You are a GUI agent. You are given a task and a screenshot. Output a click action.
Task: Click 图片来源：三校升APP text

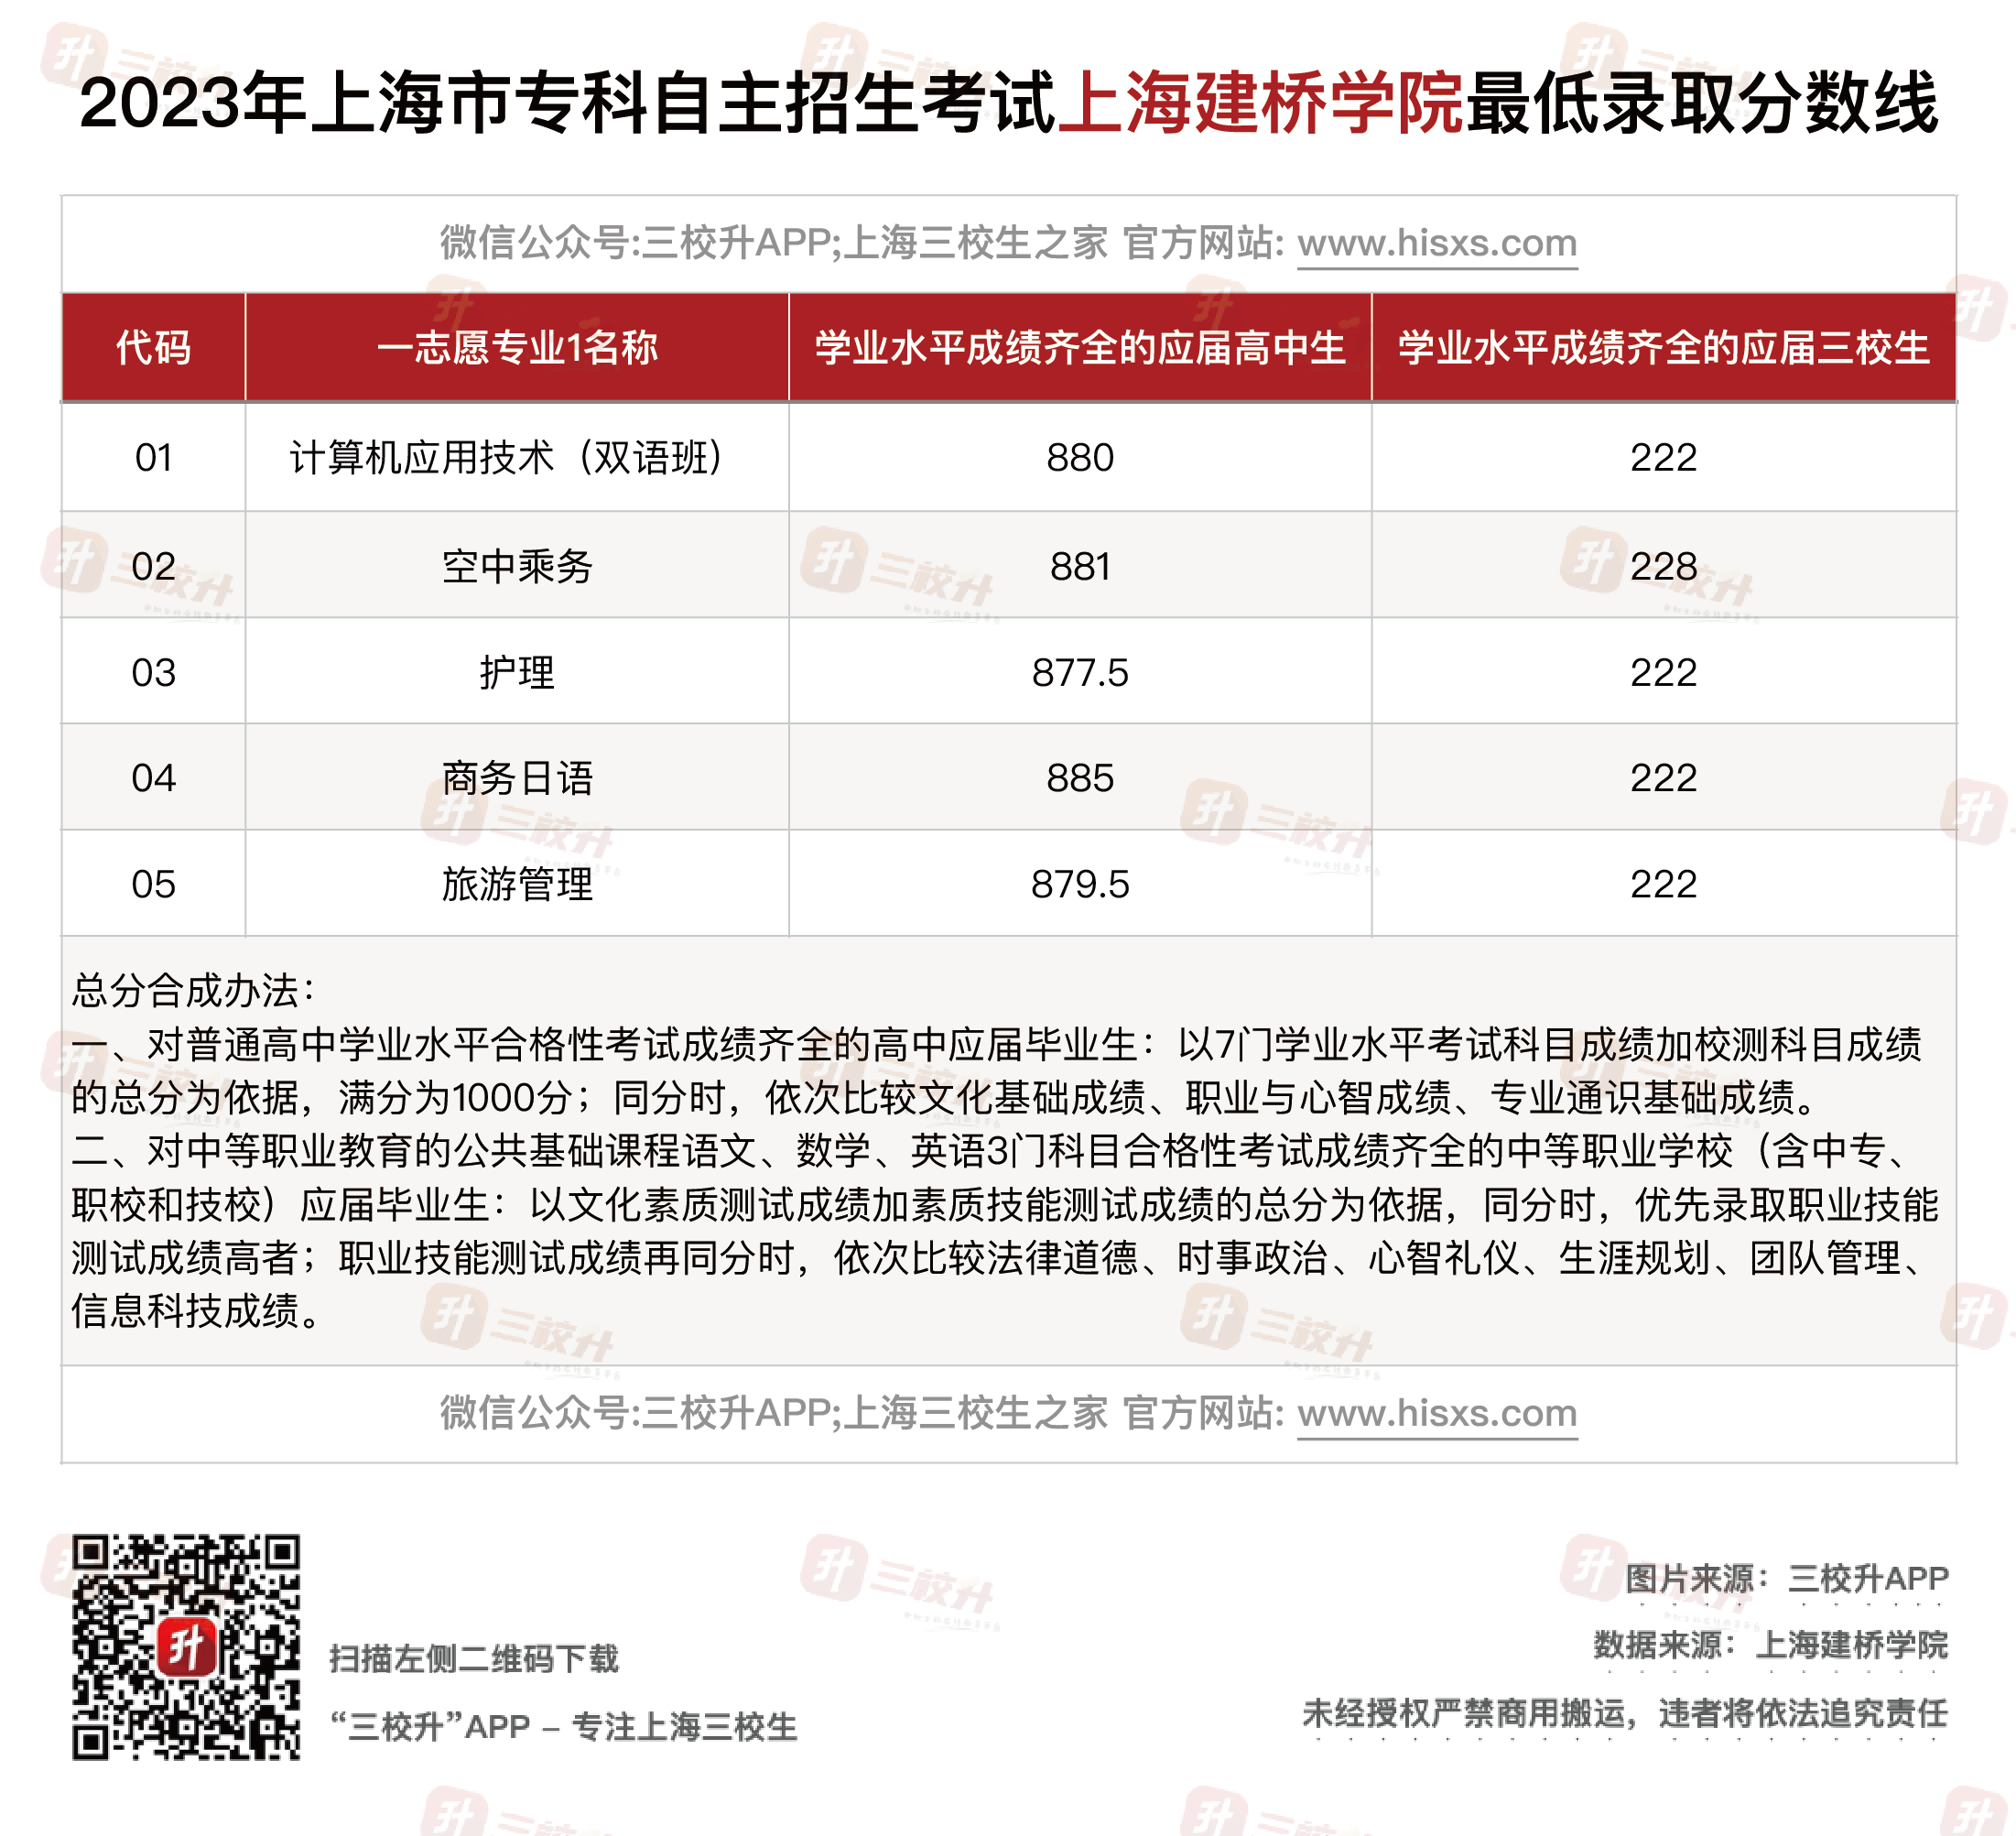(1787, 1579)
